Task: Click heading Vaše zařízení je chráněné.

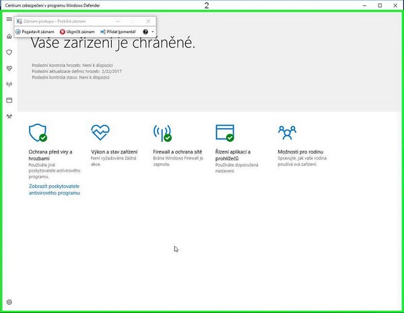Action: (113, 42)
